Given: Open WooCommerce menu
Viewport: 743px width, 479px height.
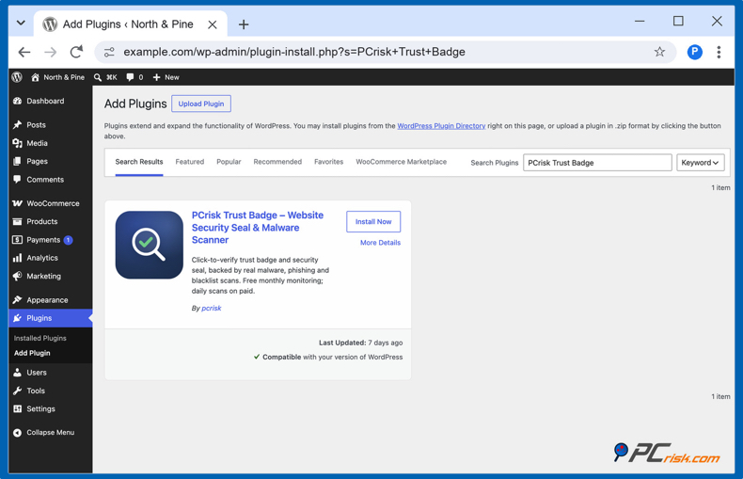Looking at the screenshot, I should click(50, 203).
